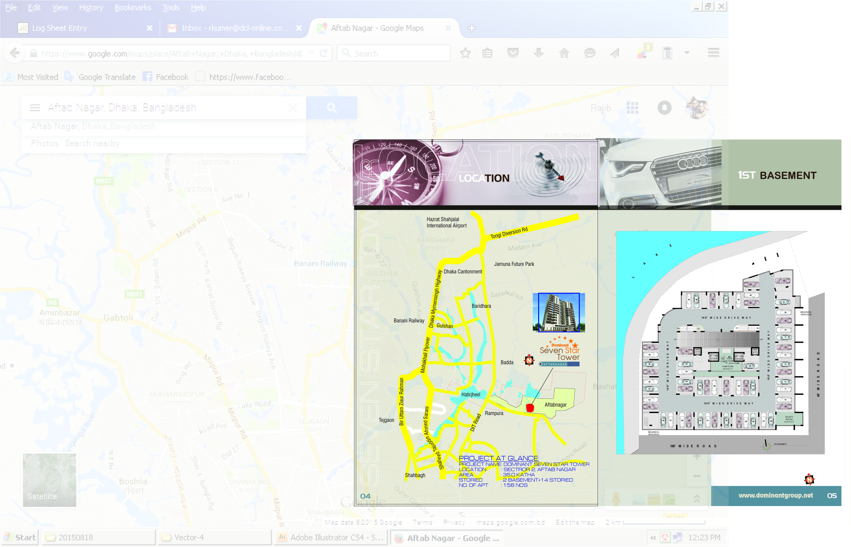Viewport: 851px width, 547px height.
Task: Open the Edit menu
Action: tap(34, 7)
